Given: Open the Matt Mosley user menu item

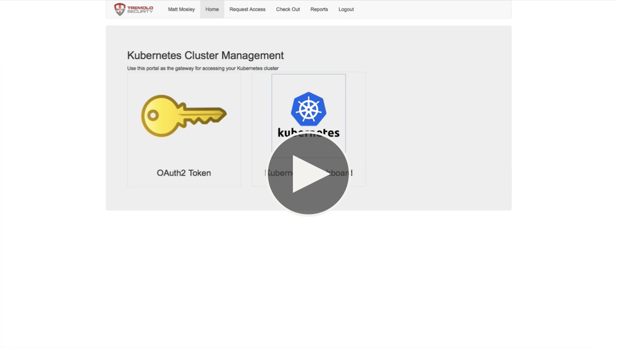Looking at the screenshot, I should tap(181, 9).
